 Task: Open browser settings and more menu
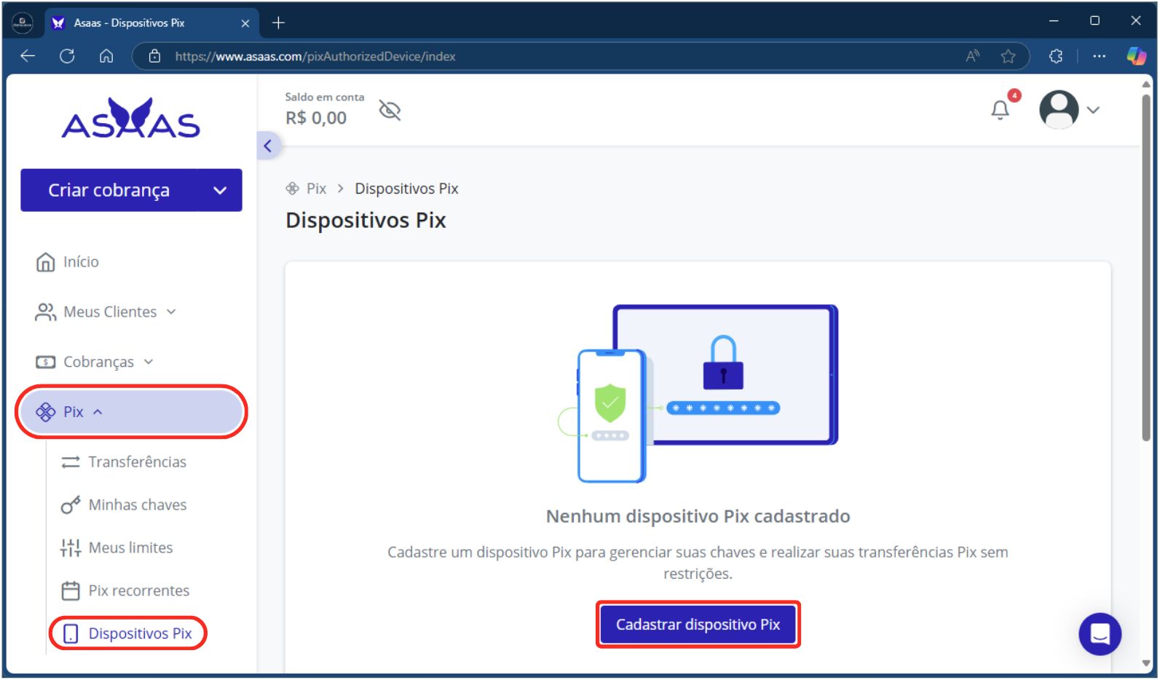(x=1099, y=56)
